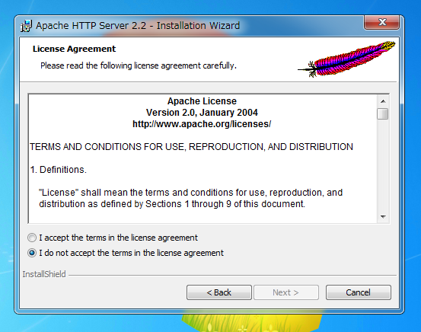Click the 'I accept the terms' label text
The image size is (421, 332).
(x=118, y=238)
